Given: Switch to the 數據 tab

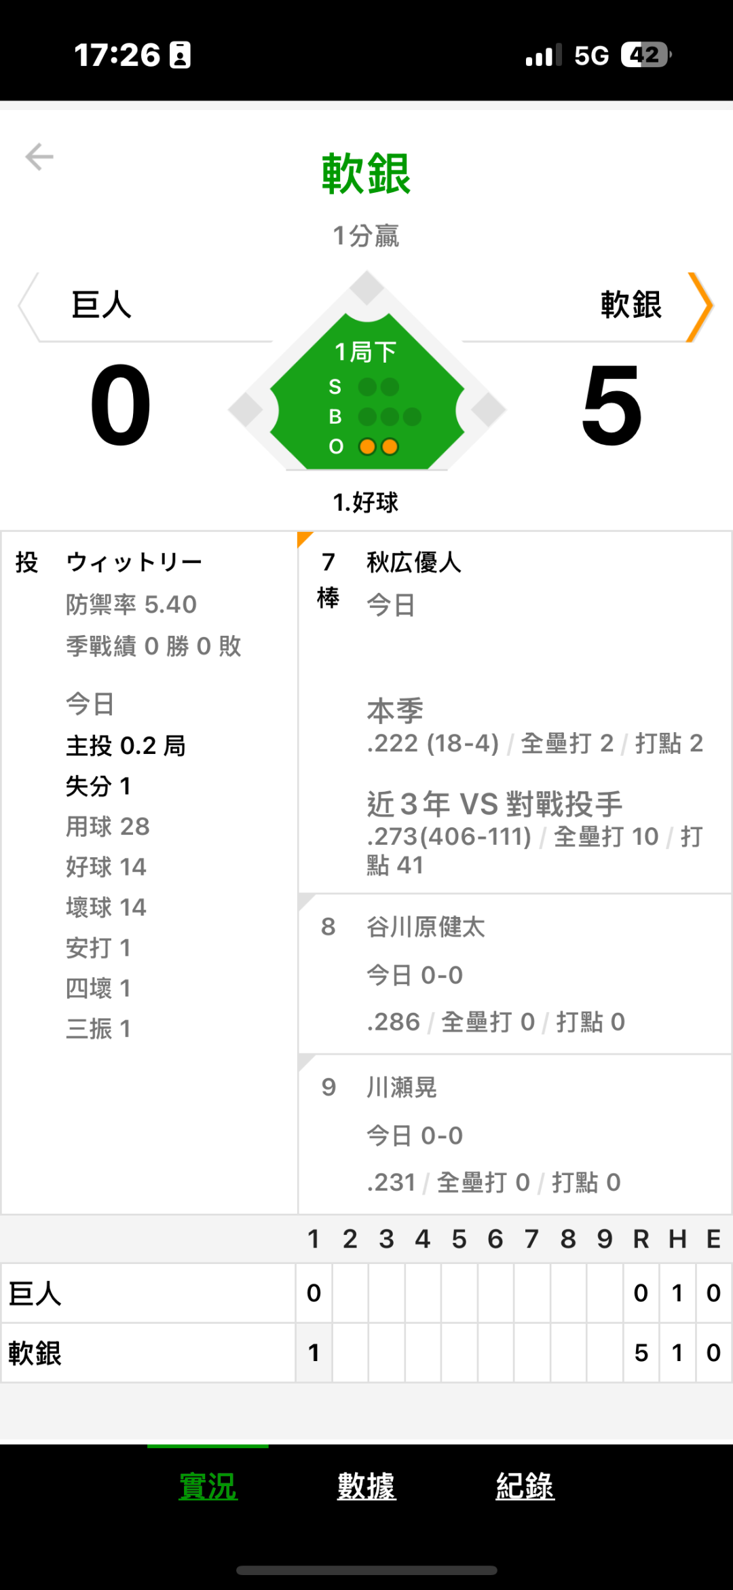Looking at the screenshot, I should click(x=366, y=1486).
